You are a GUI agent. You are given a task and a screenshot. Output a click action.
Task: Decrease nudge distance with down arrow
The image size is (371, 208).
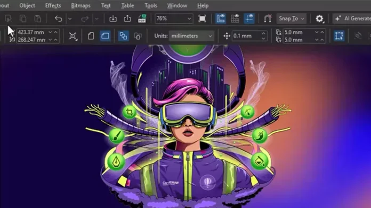[x=263, y=39]
